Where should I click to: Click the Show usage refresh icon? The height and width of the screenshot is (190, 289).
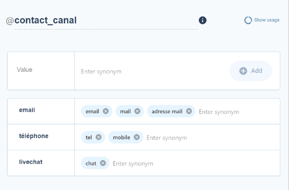248,20
